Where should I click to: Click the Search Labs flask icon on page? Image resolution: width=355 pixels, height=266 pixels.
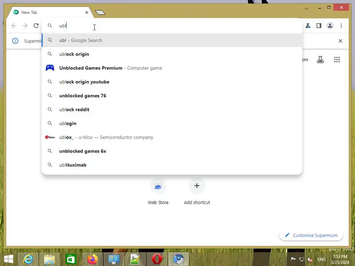320,60
